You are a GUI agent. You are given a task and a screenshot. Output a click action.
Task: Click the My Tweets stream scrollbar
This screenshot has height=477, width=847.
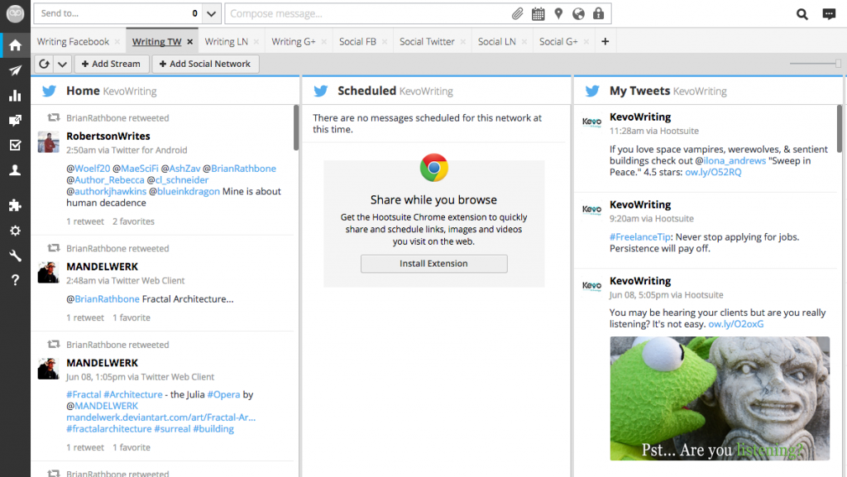click(x=839, y=128)
